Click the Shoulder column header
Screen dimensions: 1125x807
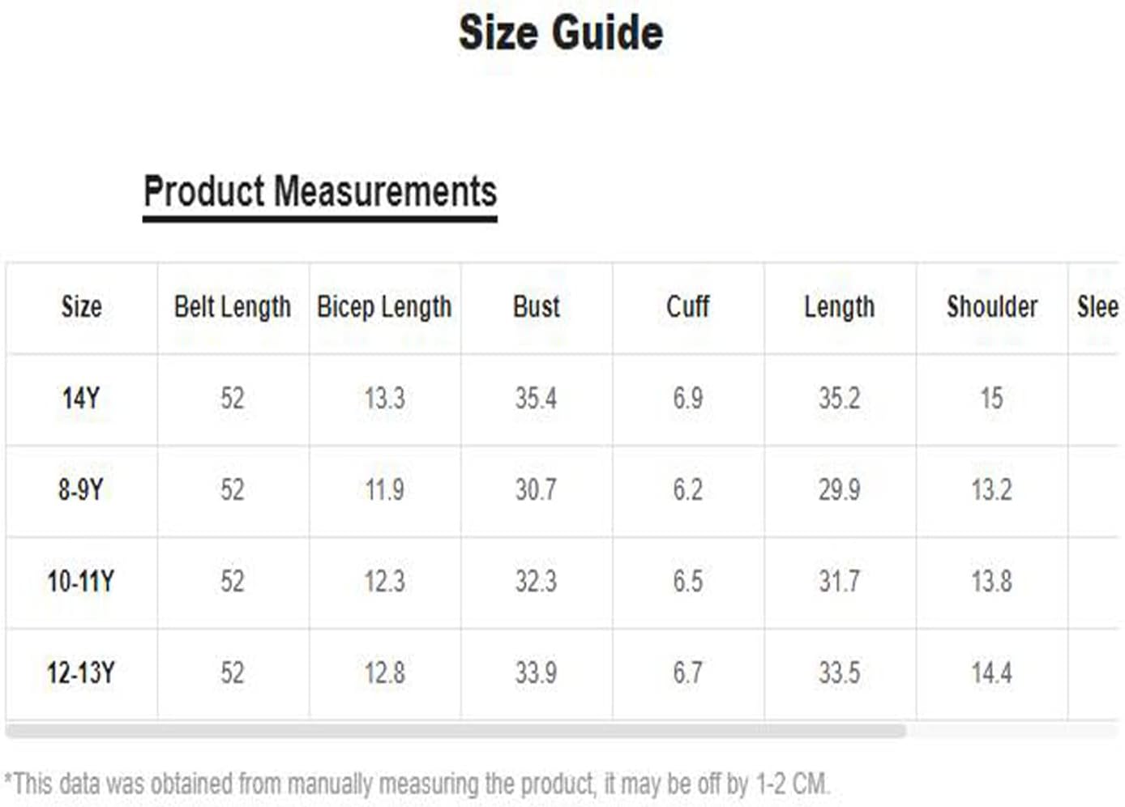992,307
